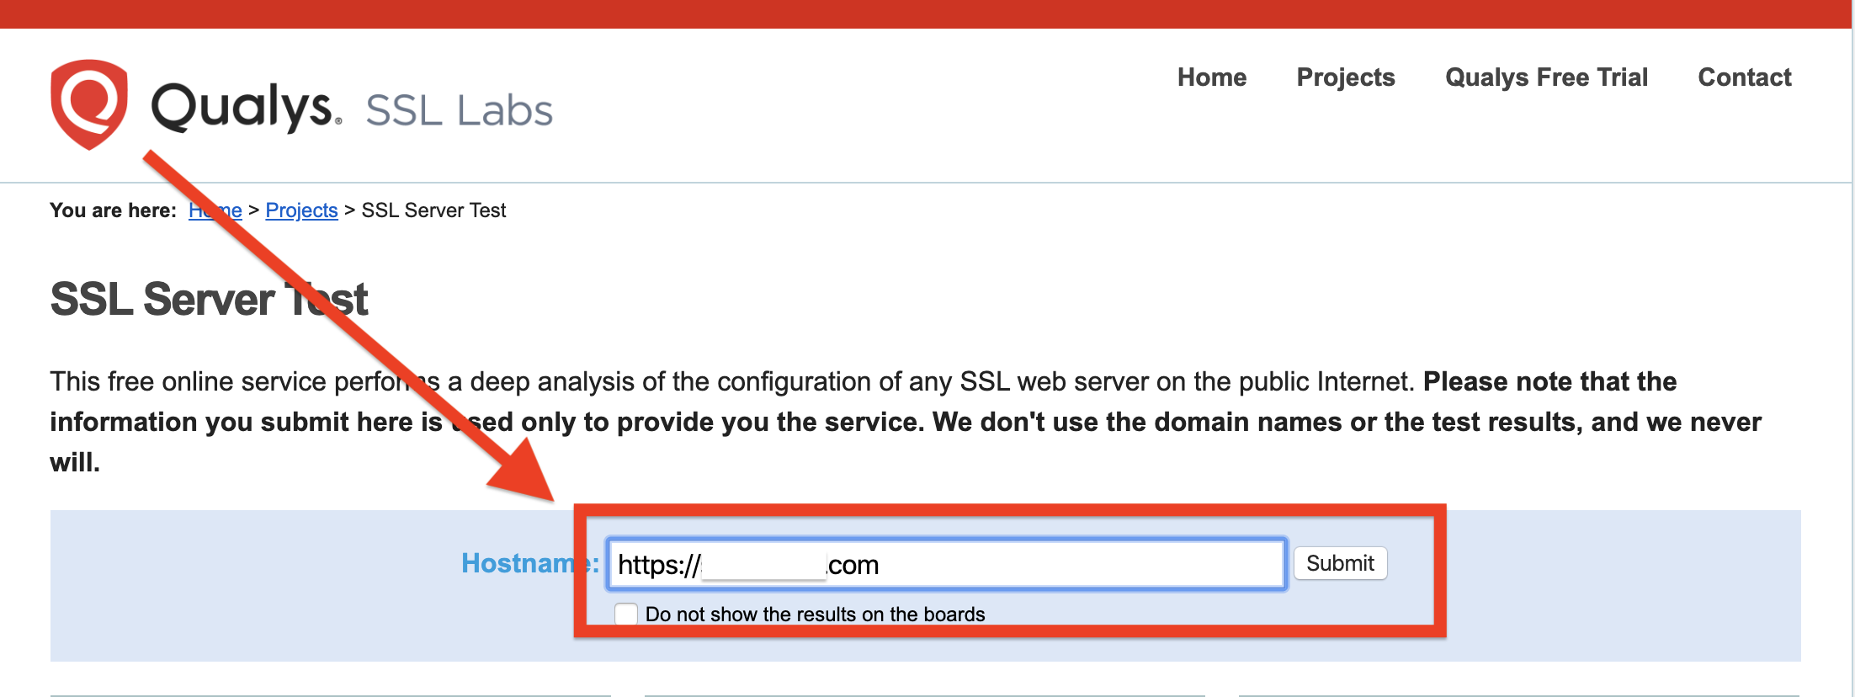1855x697 pixels.
Task: Open the Projects navigation menu item
Action: (1346, 77)
